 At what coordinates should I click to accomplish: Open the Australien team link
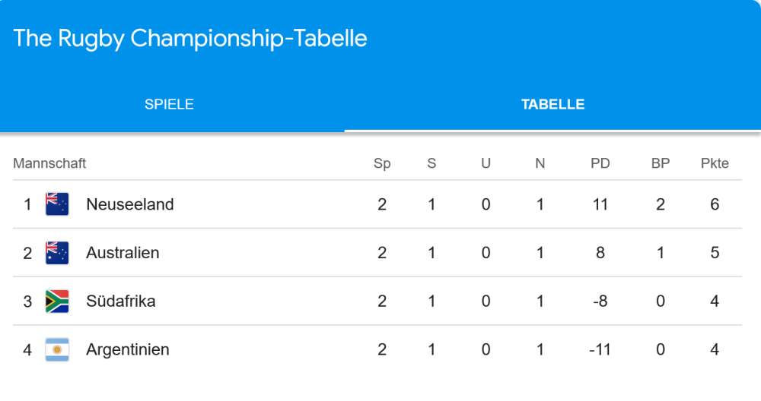tap(123, 253)
